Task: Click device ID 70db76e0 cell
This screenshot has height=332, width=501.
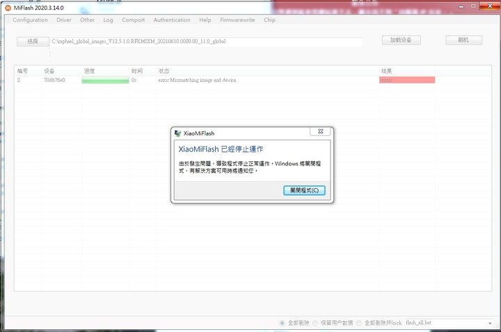Action: [x=54, y=80]
